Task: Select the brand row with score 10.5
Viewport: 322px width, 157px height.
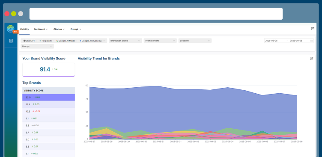Action: 49,111
